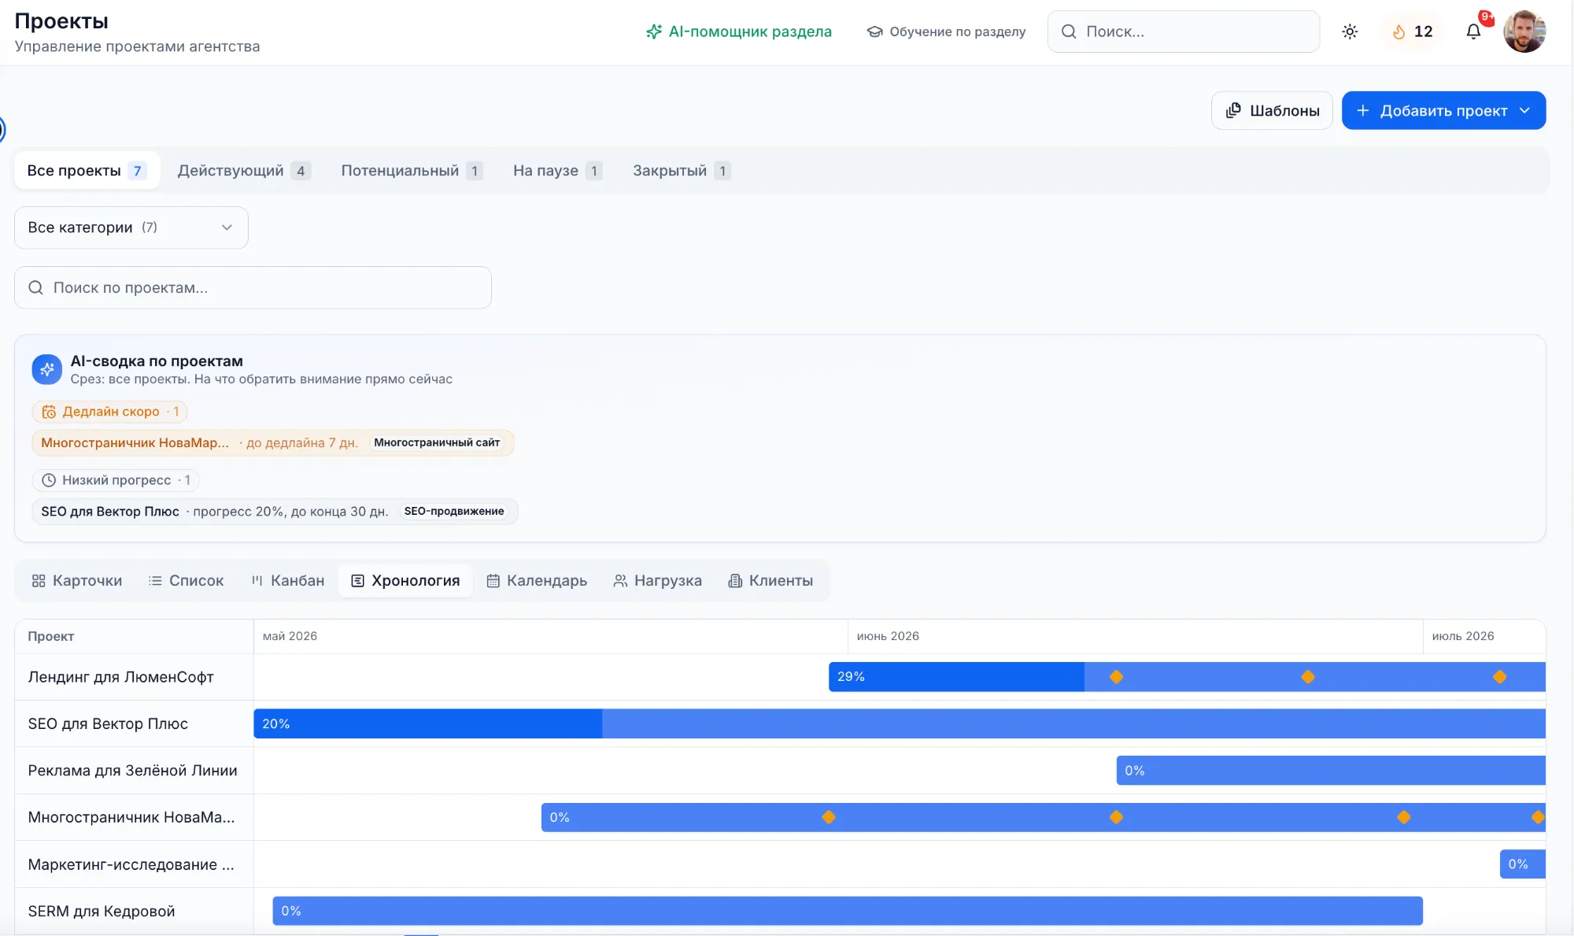Viewport: 1574px width, 936px height.
Task: Click the magnifier icon in top search
Action: [1069, 31]
